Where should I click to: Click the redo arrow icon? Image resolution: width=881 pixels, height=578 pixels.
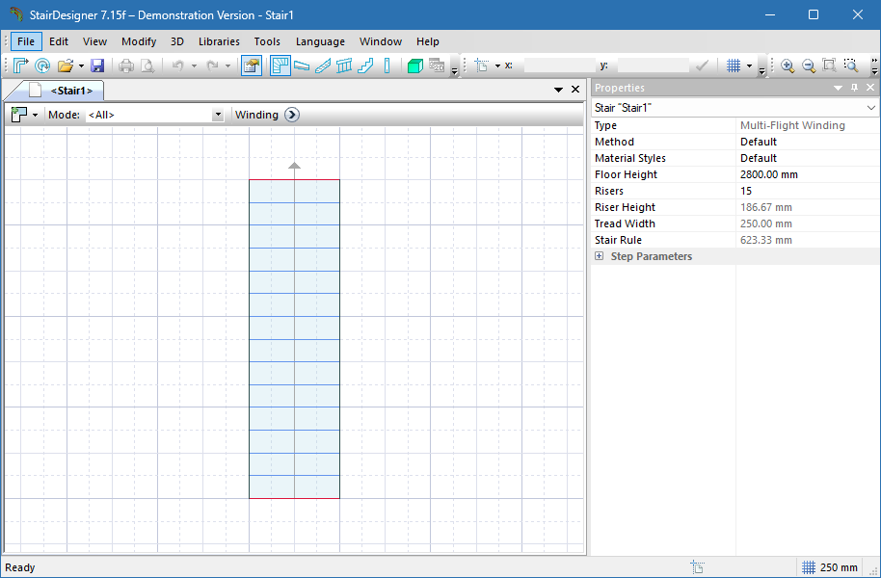[212, 66]
